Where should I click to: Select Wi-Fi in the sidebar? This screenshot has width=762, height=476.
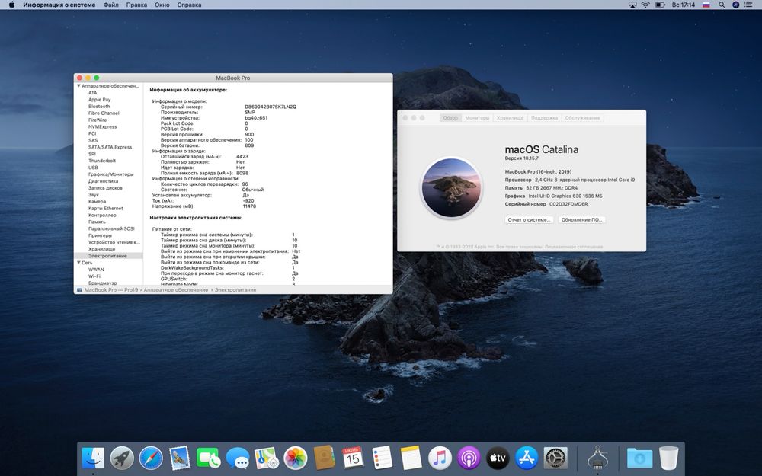tap(94, 276)
